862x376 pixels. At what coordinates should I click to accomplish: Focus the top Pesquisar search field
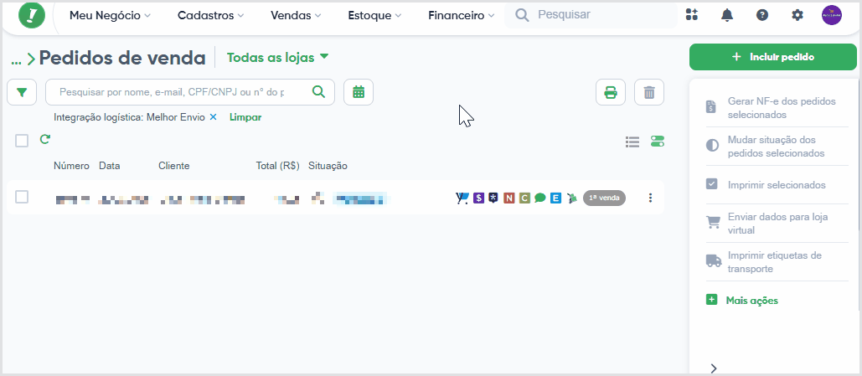pos(591,15)
